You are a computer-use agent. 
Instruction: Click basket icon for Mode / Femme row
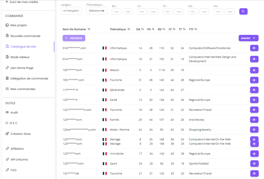[x=254, y=129]
